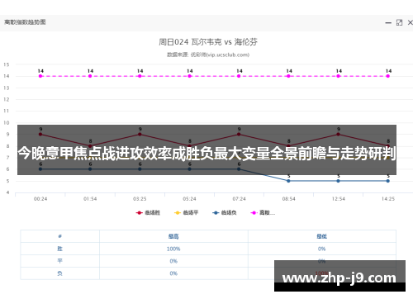Click the 03:25 x-axis label
This screenshot has height=299, width=413.
pyautogui.click(x=140, y=199)
